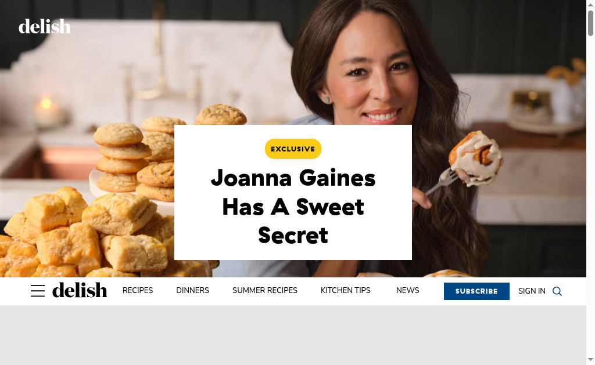Click the white delish logo on the hero image
Screen dimensions: 595x365
point(44,26)
